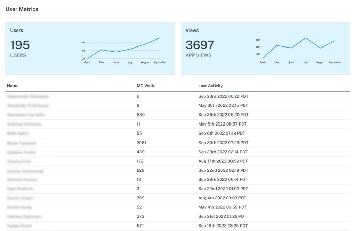
Task: Click the Users line chart
Action: click(124, 50)
